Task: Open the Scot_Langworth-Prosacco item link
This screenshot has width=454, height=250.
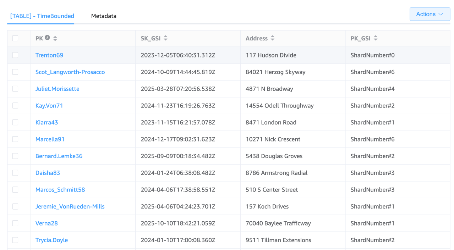Action: point(70,72)
